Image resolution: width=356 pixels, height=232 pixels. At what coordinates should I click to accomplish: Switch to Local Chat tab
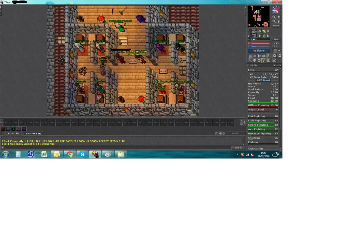pos(13,134)
